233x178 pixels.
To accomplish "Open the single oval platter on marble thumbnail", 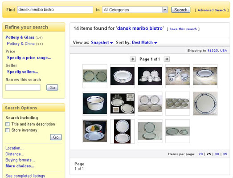I will [205, 76].
